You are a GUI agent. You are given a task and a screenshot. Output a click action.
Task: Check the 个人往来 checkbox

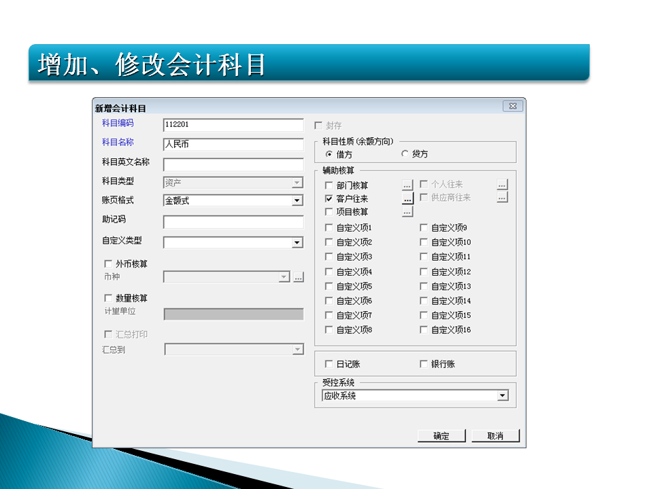point(424,184)
